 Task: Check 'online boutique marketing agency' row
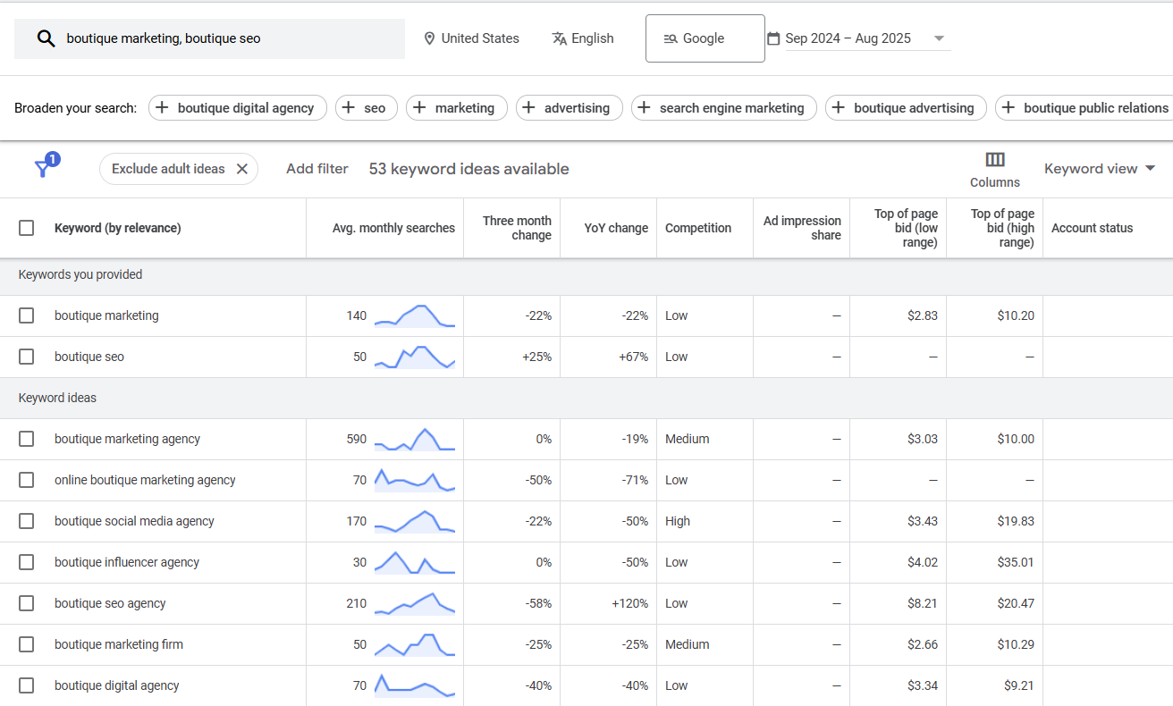tap(27, 480)
